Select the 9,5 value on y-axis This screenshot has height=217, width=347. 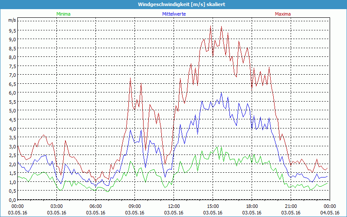click(13, 30)
